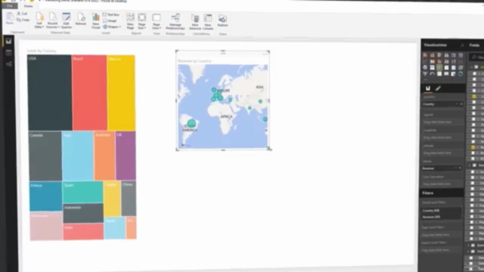Create a New Measure
The width and height of the screenshot is (484, 272).
coord(195,22)
